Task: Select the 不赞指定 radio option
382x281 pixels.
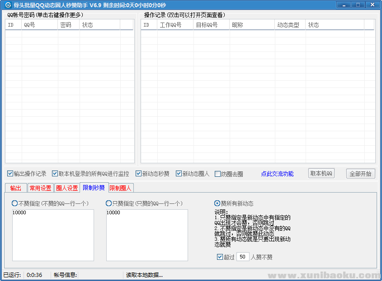Action: point(15,203)
